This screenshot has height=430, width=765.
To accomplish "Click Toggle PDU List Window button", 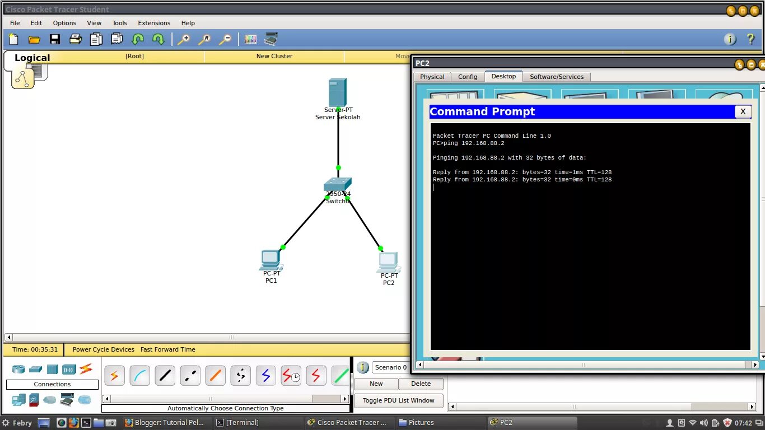I will tap(399, 400).
